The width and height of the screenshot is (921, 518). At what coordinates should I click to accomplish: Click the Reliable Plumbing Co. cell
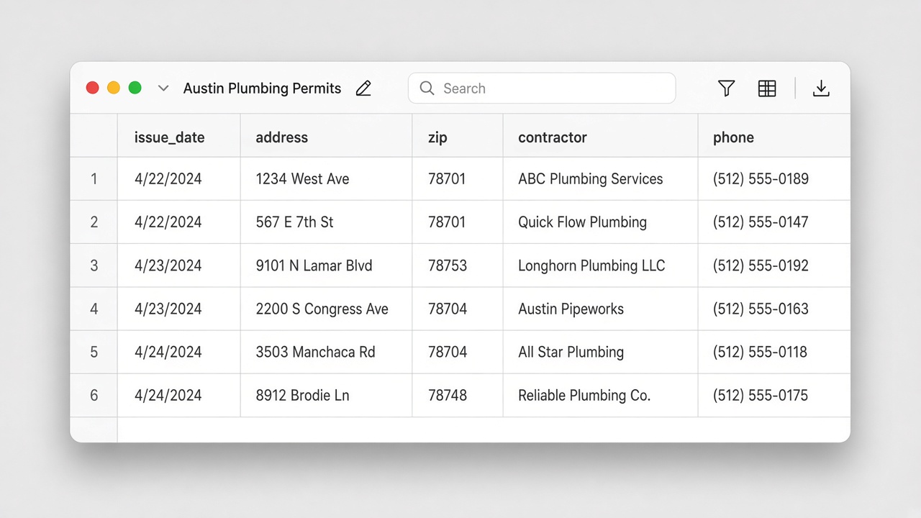(x=601, y=395)
